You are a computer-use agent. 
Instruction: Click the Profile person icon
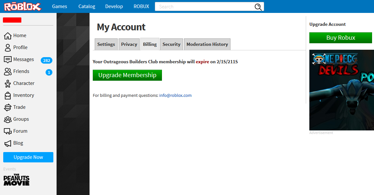tap(8, 47)
